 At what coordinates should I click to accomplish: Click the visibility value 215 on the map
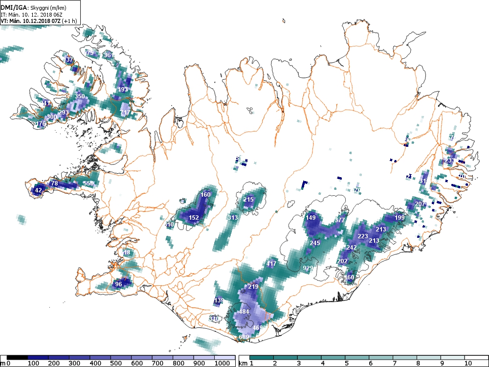click(248, 199)
